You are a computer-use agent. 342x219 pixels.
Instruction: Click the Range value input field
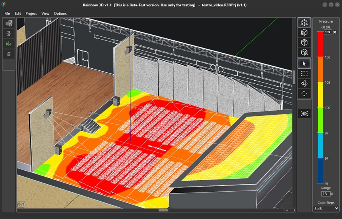point(325,194)
